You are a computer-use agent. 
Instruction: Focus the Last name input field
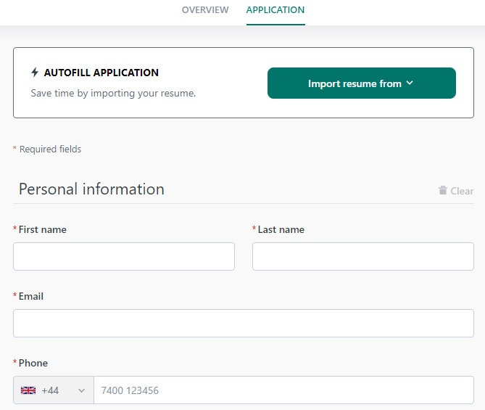[362, 256]
